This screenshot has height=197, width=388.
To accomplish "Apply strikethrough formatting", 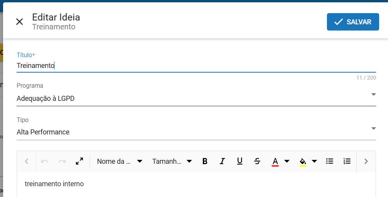I will coord(257,161).
